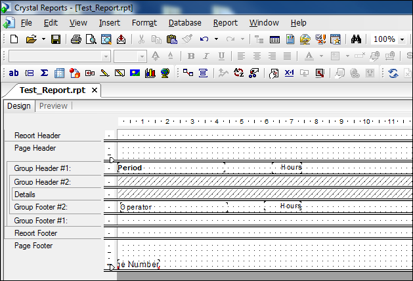The image size is (413, 281).
Task: Save the report with floppy icon
Action: point(56,39)
